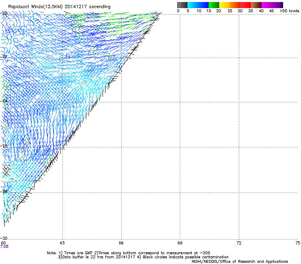Screen dimensions: 301x264
Task: Click the longitude label 72
Action: pyautogui.click(x=239, y=243)
